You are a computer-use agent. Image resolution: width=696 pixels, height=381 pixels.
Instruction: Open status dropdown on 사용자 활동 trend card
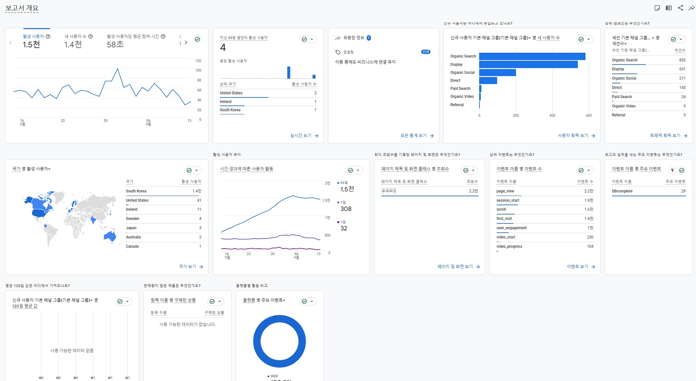point(358,170)
